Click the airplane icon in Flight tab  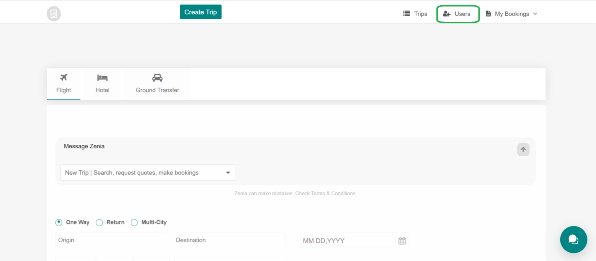pos(64,77)
